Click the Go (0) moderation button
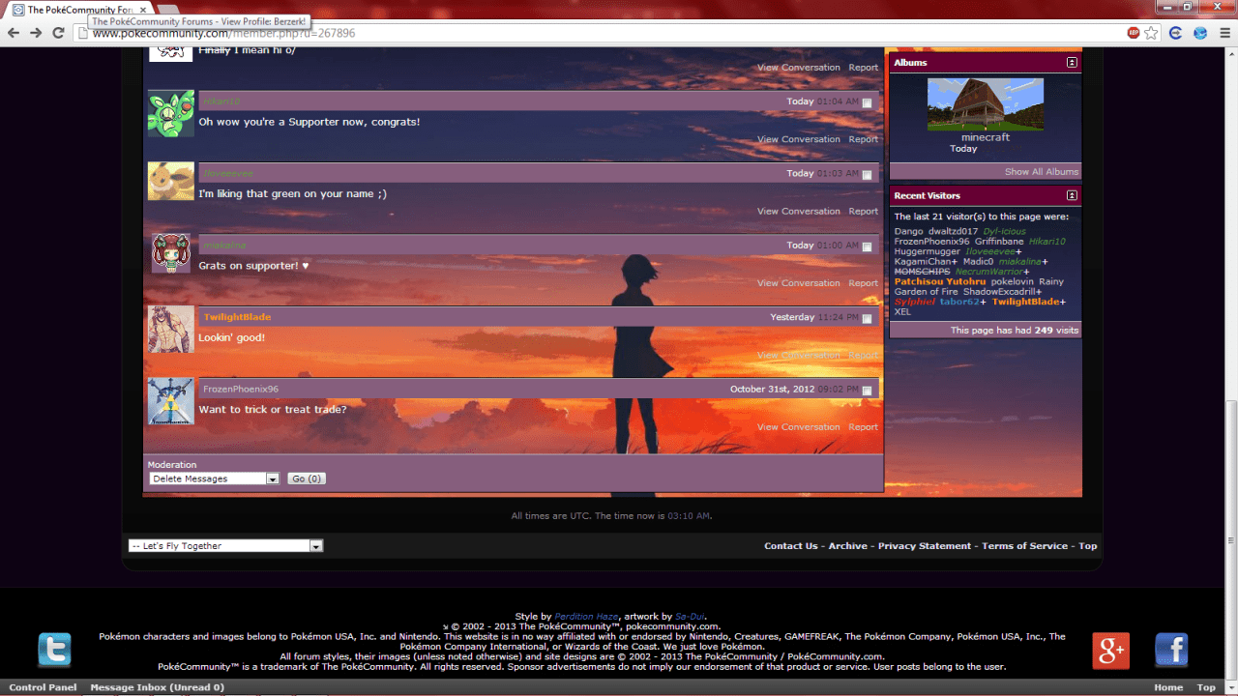Image resolution: width=1238 pixels, height=696 pixels. click(307, 478)
